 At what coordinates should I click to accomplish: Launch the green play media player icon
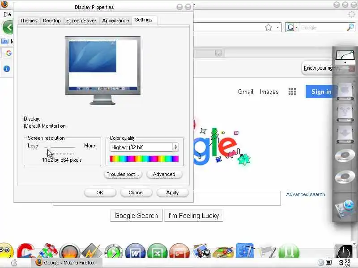tap(114, 251)
